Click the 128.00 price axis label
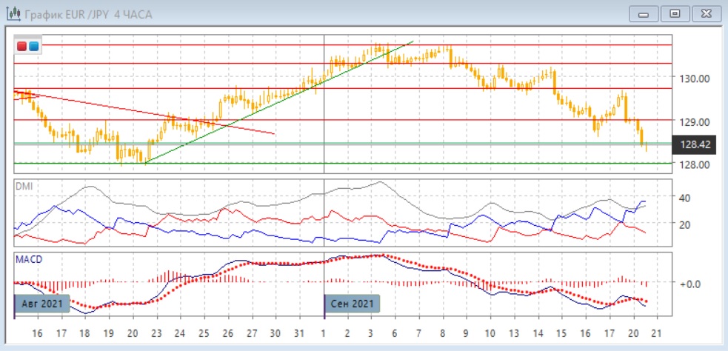 [x=695, y=164]
